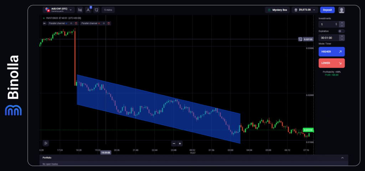Open the Mystery Box
365x171 pixels.
[277, 10]
